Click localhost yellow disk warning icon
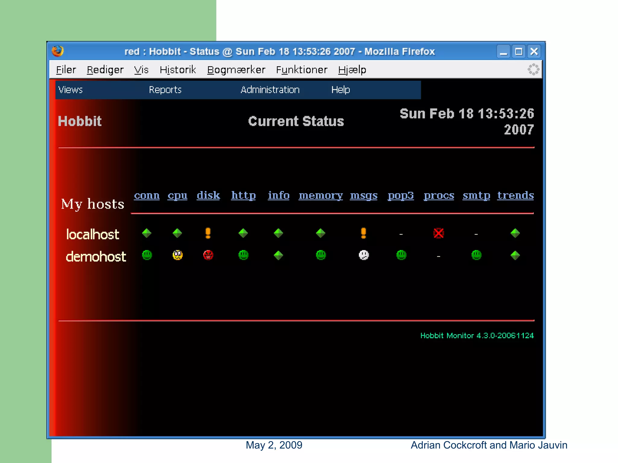The height and width of the screenshot is (463, 618). pyautogui.click(x=208, y=233)
